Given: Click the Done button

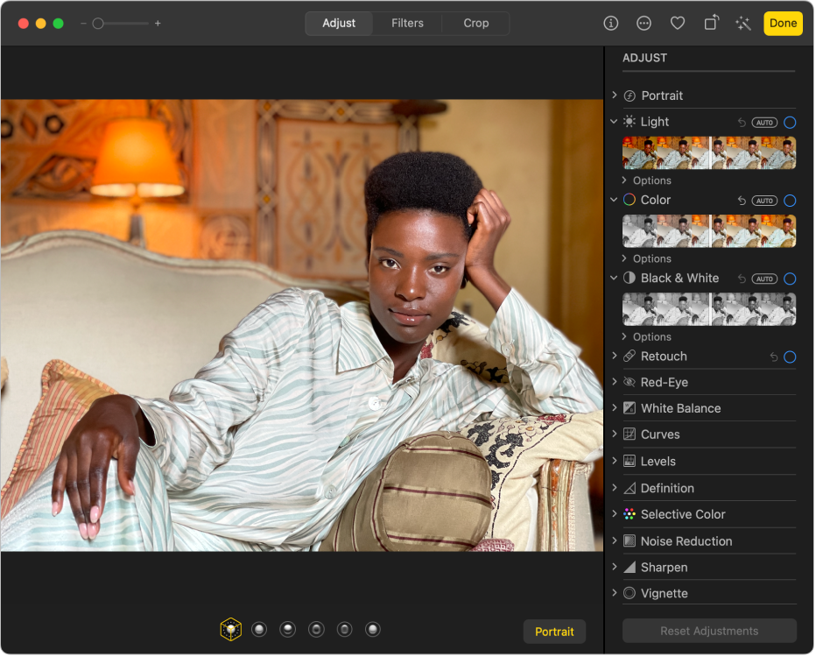Looking at the screenshot, I should tap(783, 23).
